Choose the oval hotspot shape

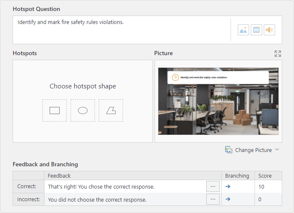83,111
